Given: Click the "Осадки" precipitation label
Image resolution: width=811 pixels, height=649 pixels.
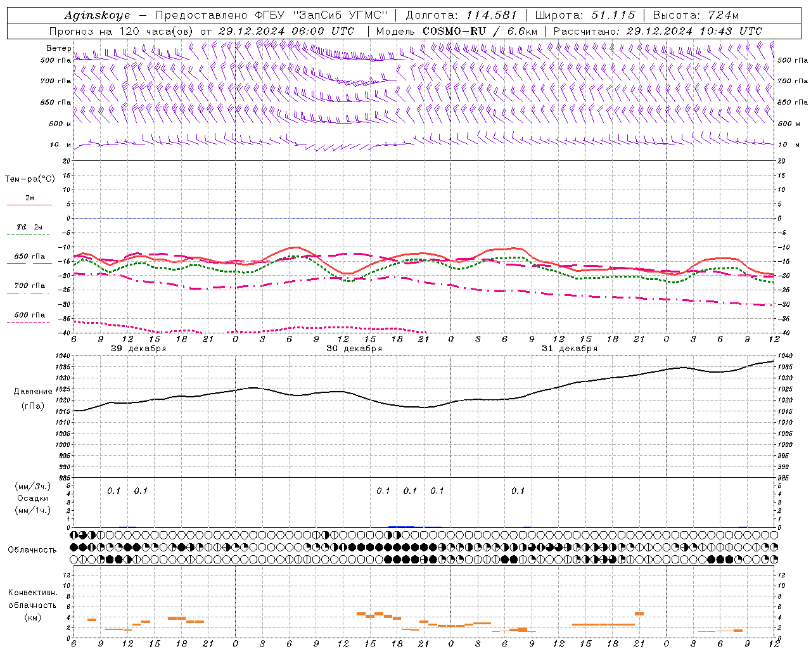Looking at the screenshot, I should coord(32,498).
